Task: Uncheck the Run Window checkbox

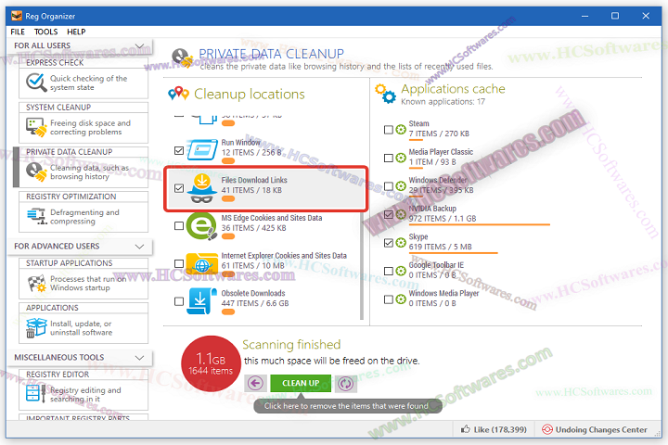Action: click(179, 150)
